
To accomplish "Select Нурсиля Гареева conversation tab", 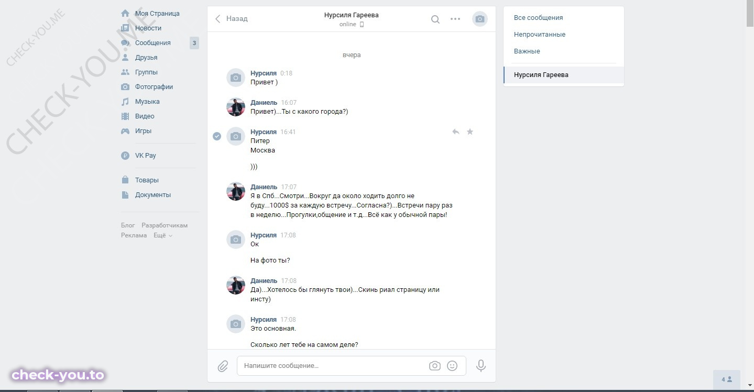I will click(564, 75).
